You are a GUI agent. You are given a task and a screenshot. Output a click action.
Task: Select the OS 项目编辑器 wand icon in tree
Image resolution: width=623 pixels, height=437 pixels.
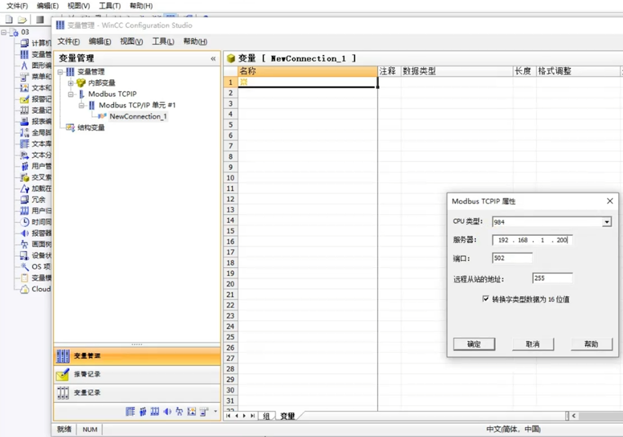click(x=25, y=266)
